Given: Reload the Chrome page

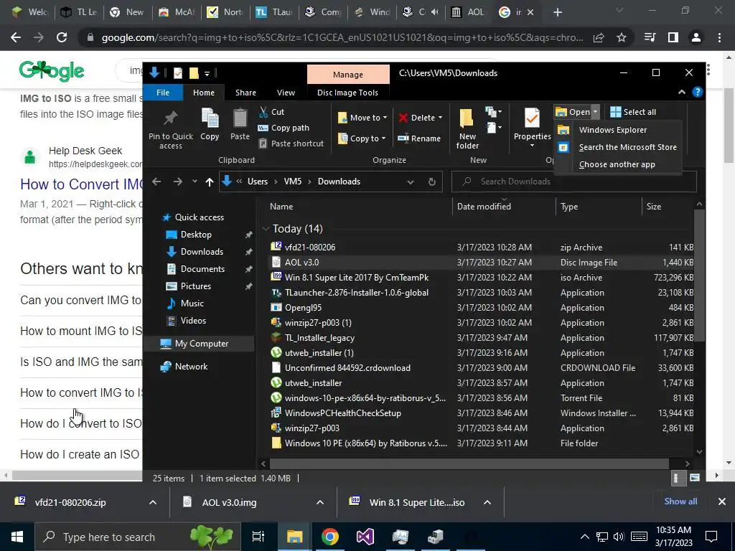Looking at the screenshot, I should point(62,37).
